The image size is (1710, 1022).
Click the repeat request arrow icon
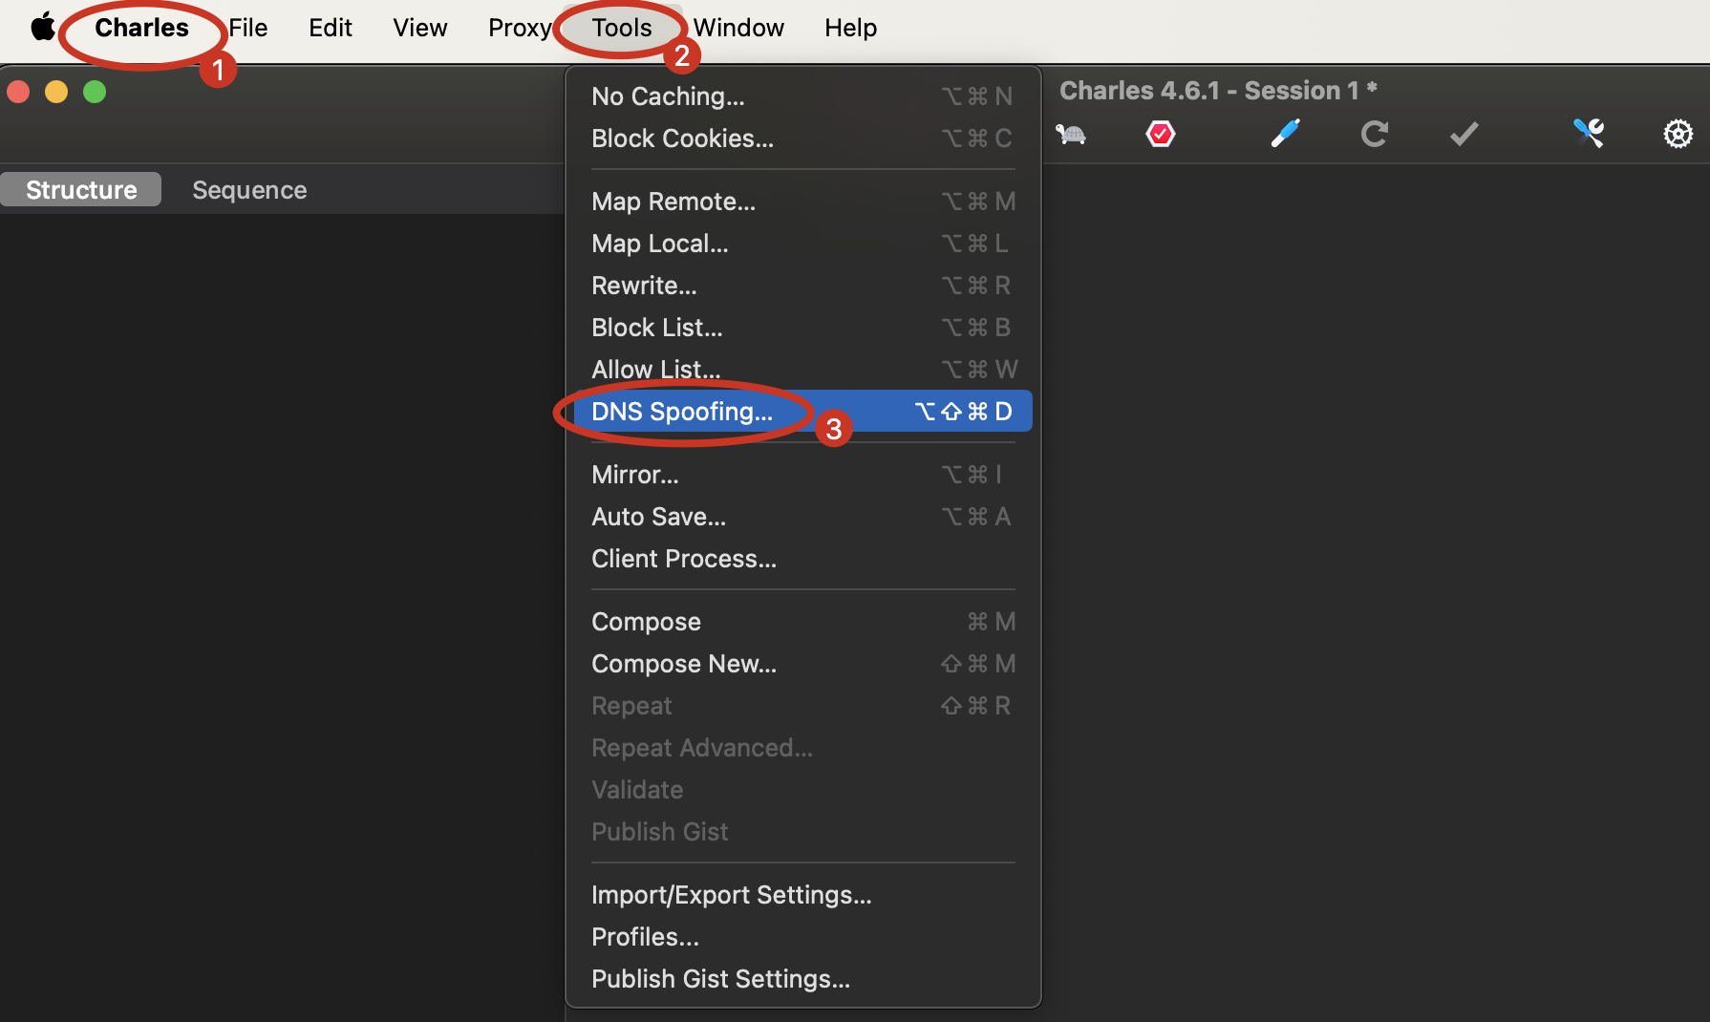coord(1375,134)
